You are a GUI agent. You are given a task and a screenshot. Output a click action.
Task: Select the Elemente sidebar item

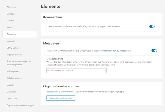[x=19, y=34]
